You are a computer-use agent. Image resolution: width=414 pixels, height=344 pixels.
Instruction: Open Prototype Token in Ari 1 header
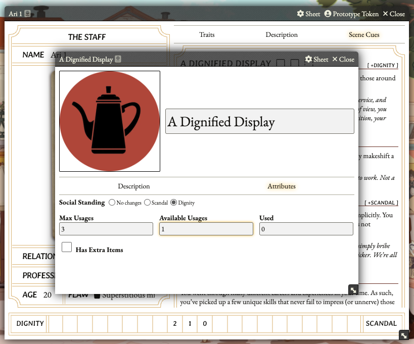pyautogui.click(x=351, y=14)
